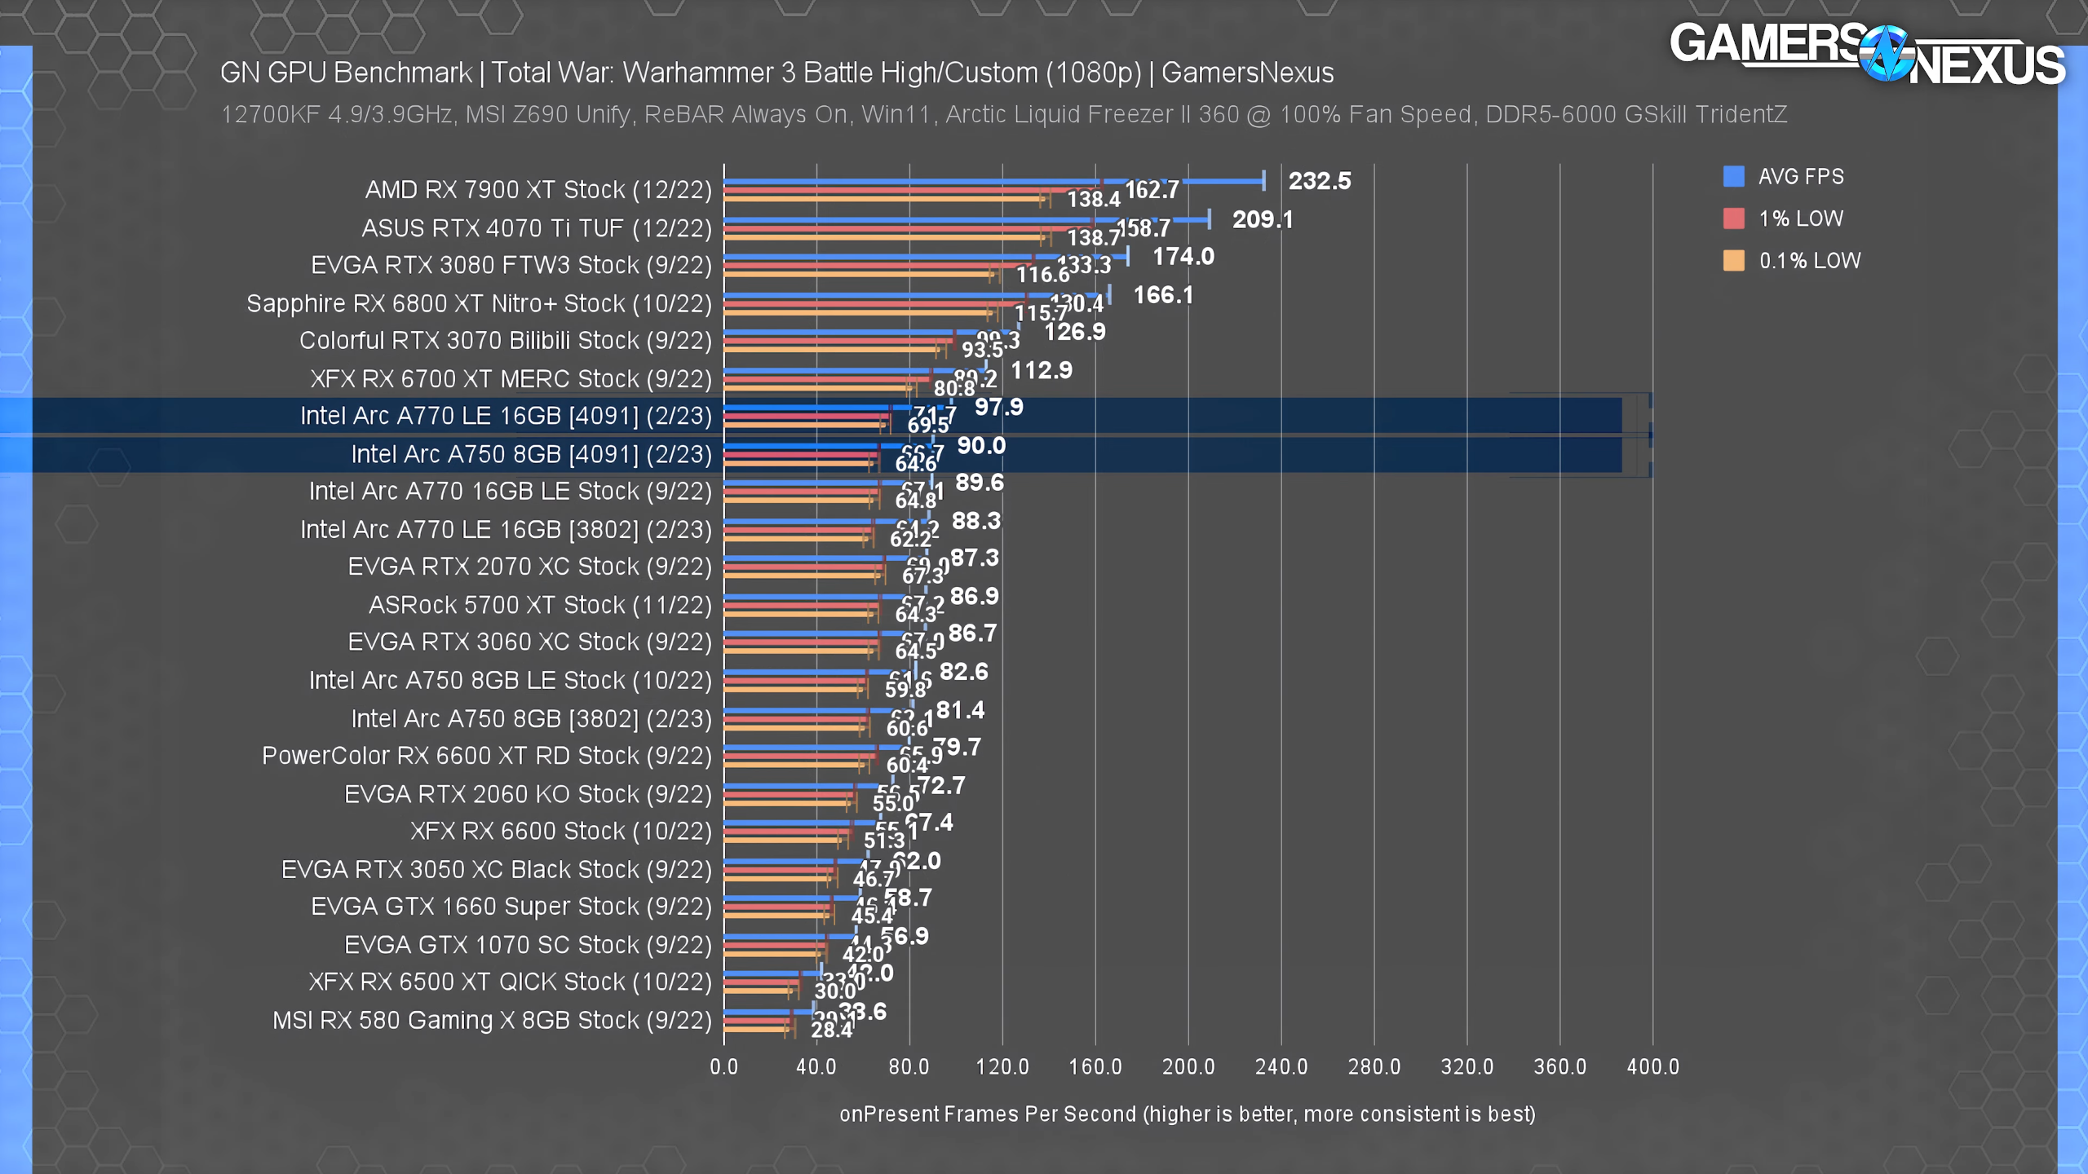Click the 126.9 average FPS value
The height and width of the screenshot is (1174, 2088).
click(1075, 332)
